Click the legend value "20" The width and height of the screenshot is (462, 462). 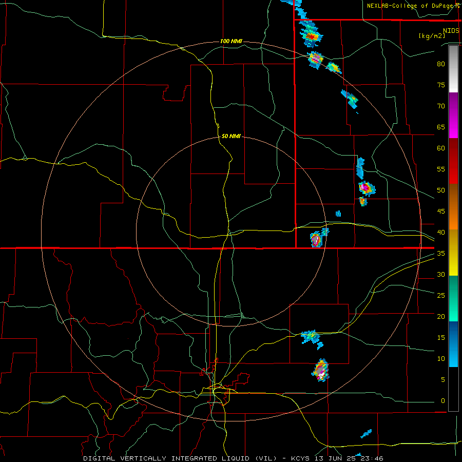[x=441, y=317]
